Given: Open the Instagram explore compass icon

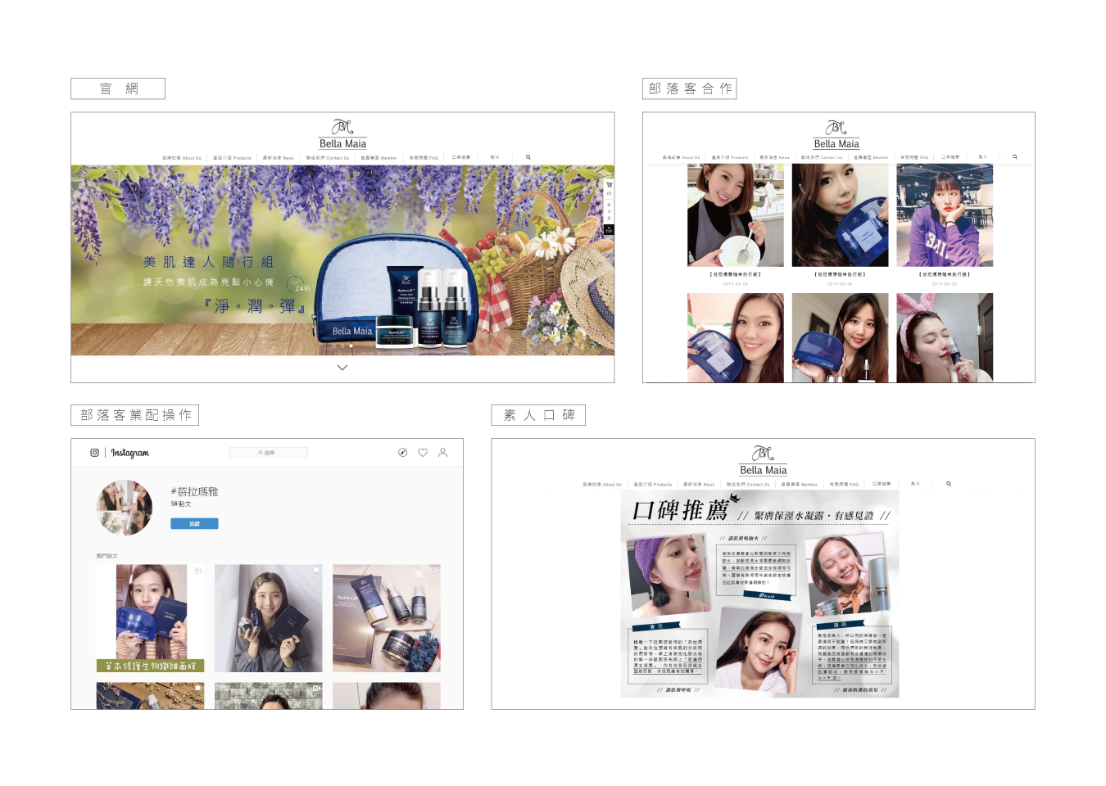Looking at the screenshot, I should pyautogui.click(x=402, y=453).
